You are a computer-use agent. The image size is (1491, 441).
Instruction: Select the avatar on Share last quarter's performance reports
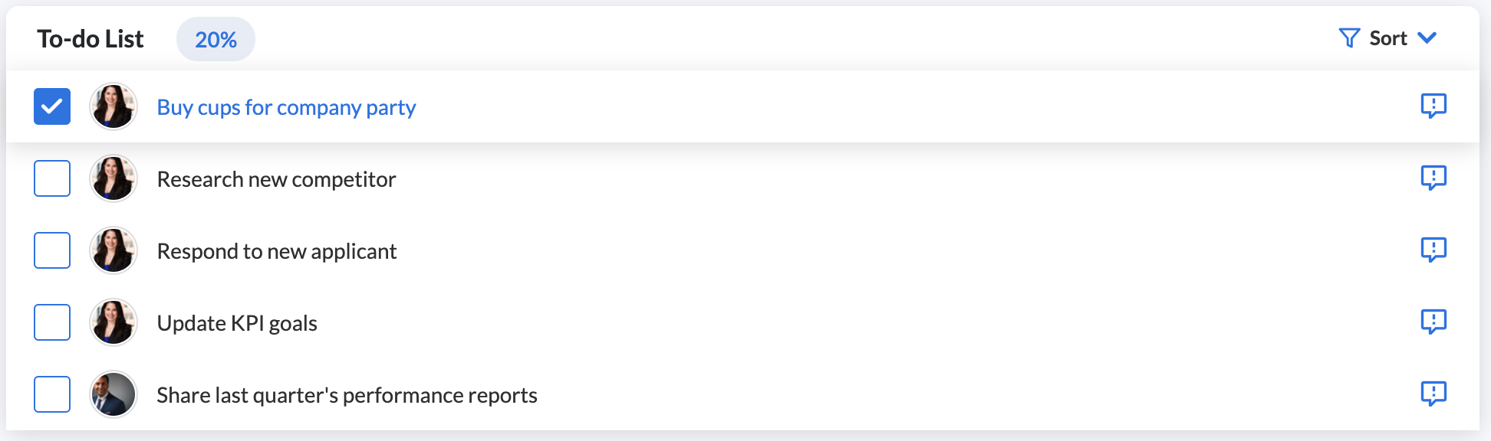point(113,394)
